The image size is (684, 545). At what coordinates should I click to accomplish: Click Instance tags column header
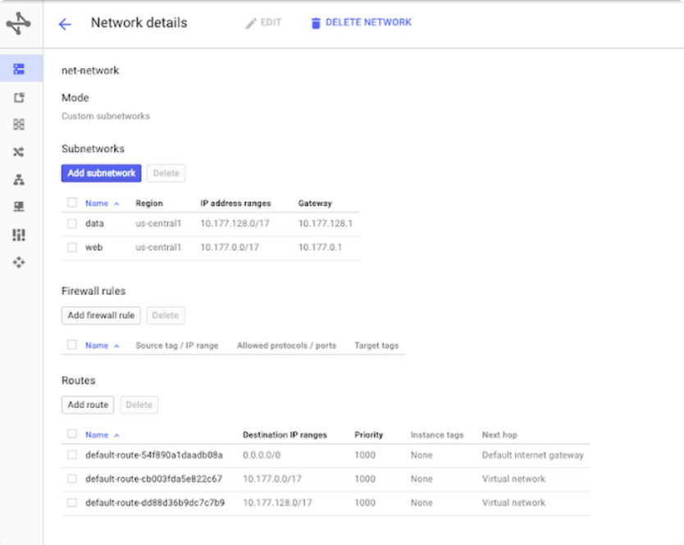coord(437,435)
